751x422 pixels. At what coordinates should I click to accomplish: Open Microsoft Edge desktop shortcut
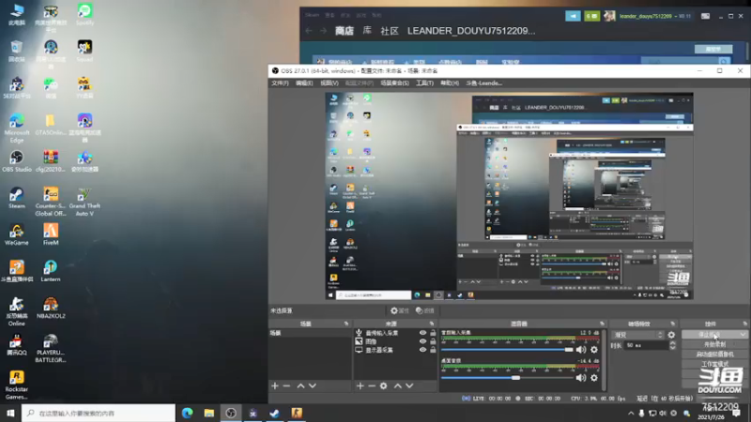tap(17, 128)
